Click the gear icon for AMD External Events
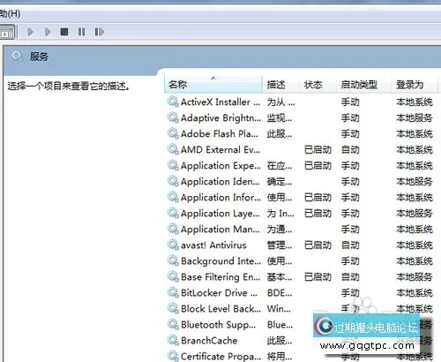The image size is (441, 362). pyautogui.click(x=173, y=149)
